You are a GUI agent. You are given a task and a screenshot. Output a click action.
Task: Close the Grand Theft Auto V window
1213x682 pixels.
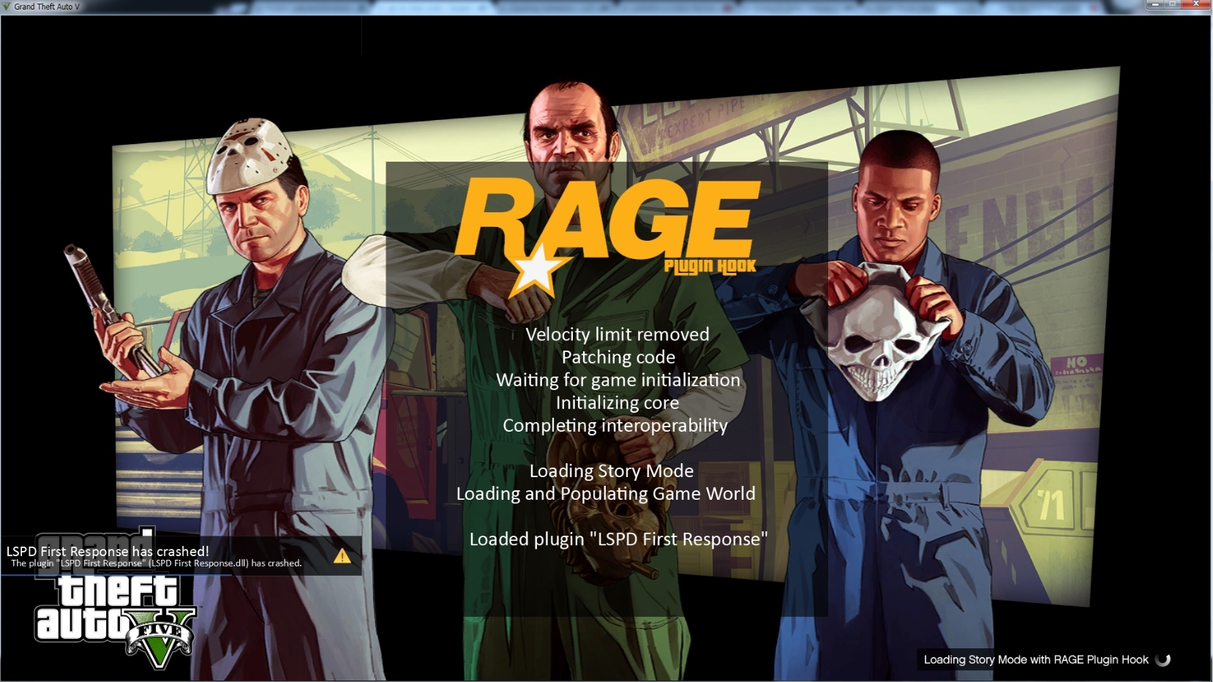coord(1195,4)
